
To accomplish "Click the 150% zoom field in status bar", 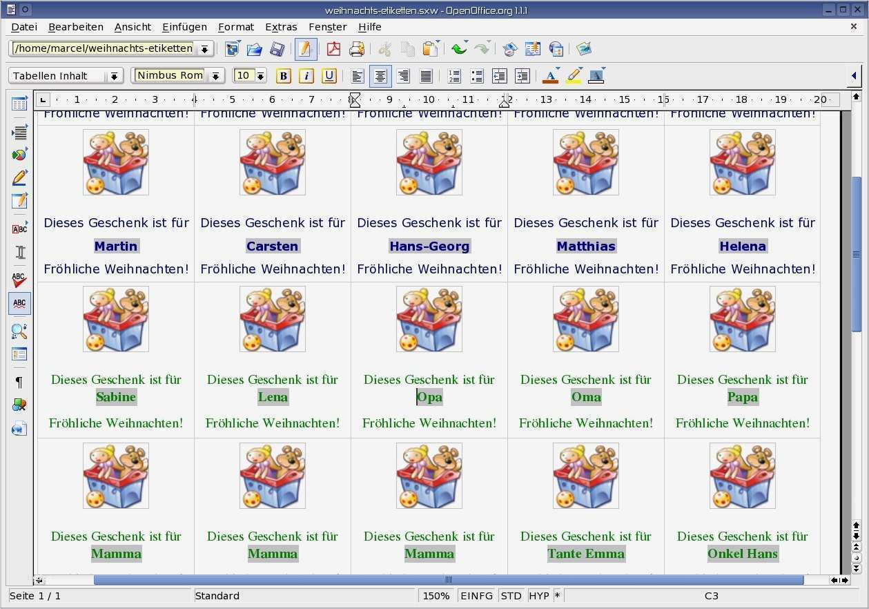I will point(436,596).
